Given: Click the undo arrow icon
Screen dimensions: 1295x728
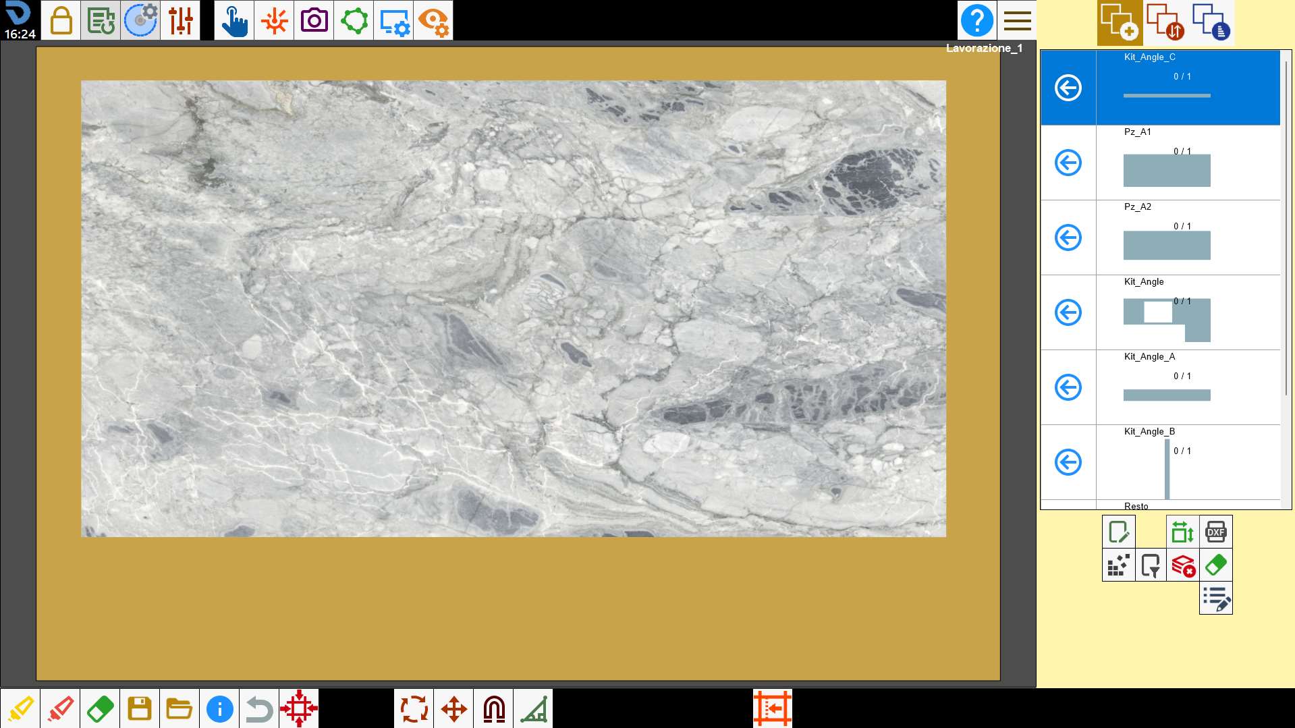Looking at the screenshot, I should click(259, 708).
